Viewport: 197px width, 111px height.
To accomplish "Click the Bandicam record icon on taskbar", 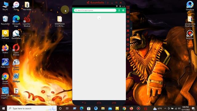I will (x=139, y=108).
